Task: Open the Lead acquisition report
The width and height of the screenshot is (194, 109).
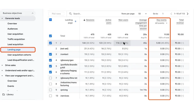Action: coord(15,44)
